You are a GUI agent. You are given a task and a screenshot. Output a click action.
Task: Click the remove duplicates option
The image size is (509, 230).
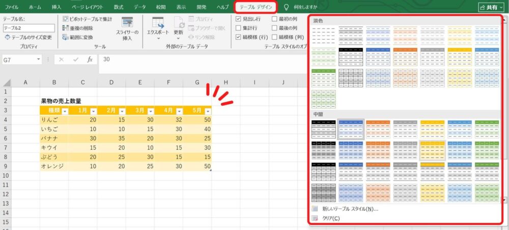pyautogui.click(x=77, y=28)
